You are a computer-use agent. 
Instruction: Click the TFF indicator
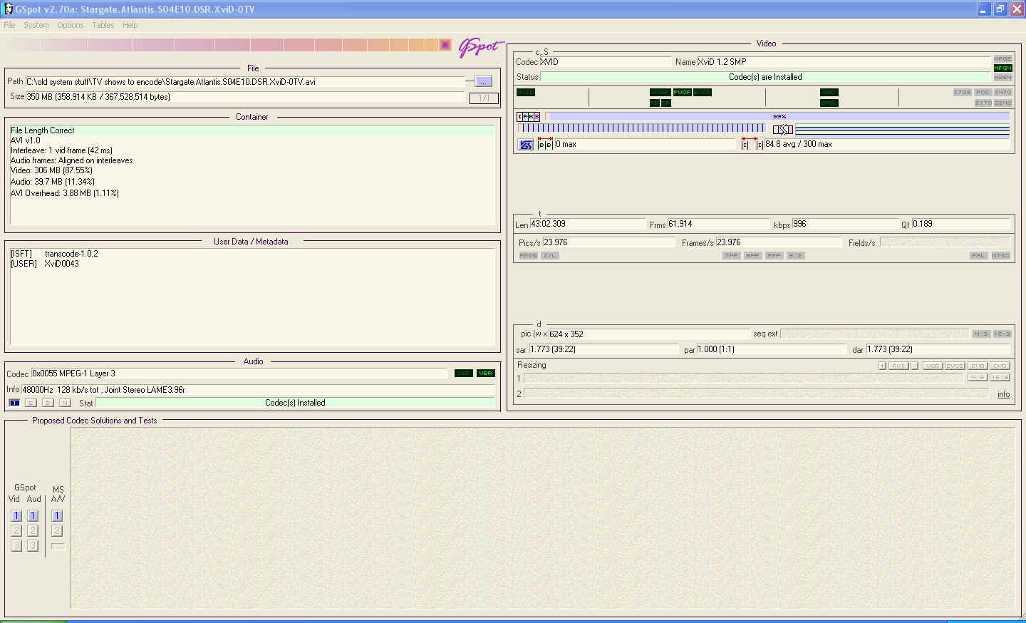point(731,255)
